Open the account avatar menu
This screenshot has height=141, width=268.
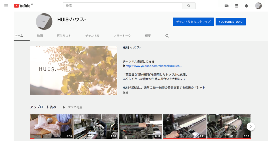pyautogui.click(x=258, y=6)
